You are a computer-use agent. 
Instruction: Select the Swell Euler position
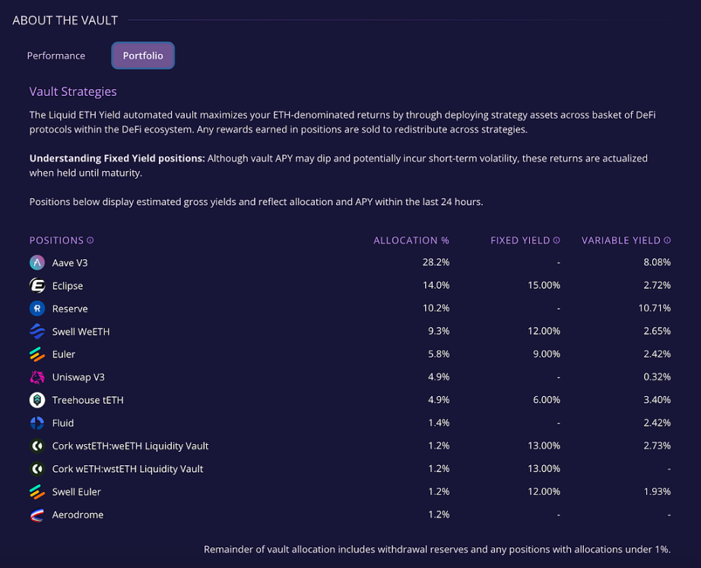[x=350, y=491]
